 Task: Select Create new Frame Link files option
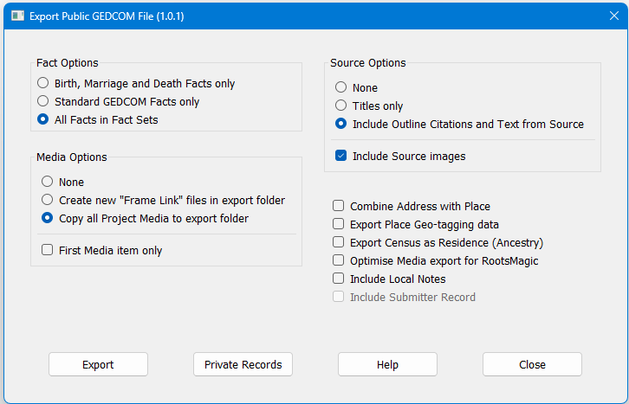(48, 201)
